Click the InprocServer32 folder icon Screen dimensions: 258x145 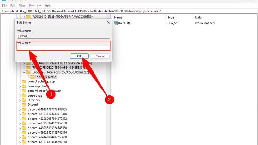(33, 77)
